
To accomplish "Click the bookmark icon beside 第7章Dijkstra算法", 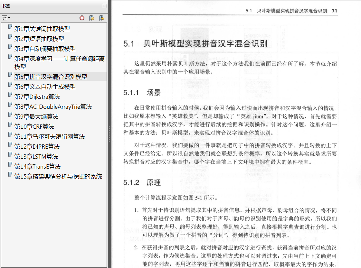I will [x=10, y=95].
